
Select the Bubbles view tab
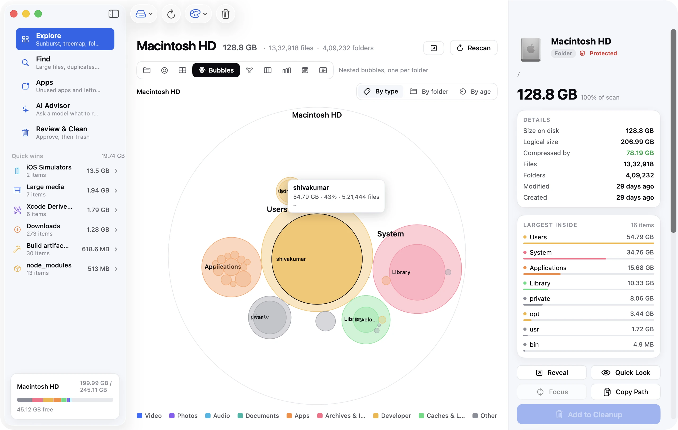pos(216,70)
